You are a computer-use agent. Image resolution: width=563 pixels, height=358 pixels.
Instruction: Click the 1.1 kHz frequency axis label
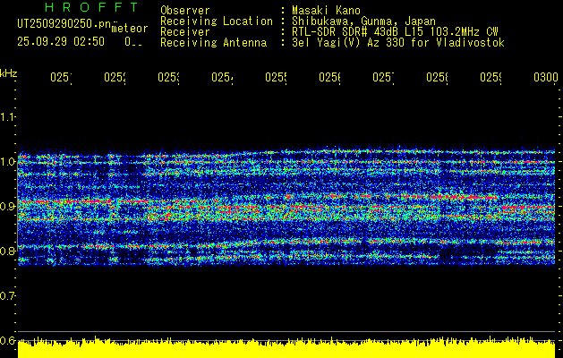7,117
